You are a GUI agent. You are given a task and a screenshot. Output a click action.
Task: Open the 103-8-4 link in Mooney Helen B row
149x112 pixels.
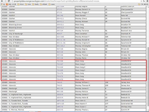[60, 98]
